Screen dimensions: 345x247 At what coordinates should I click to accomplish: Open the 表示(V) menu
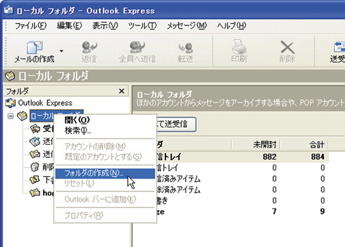(105, 26)
